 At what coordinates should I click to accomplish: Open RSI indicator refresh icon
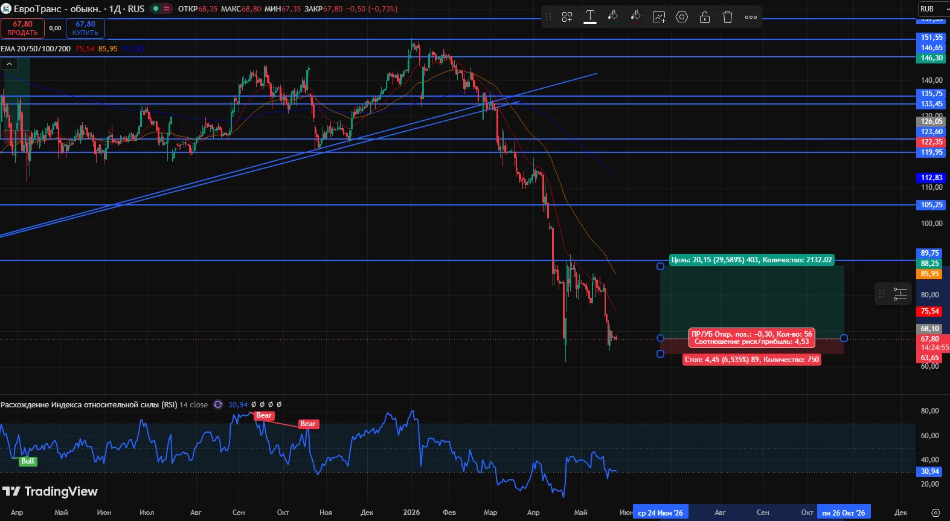[x=218, y=404]
